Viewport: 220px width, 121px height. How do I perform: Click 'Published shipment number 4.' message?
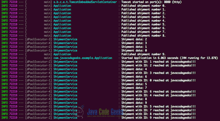click(x=143, y=21)
